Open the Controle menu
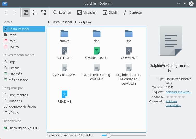 [132, 12]
